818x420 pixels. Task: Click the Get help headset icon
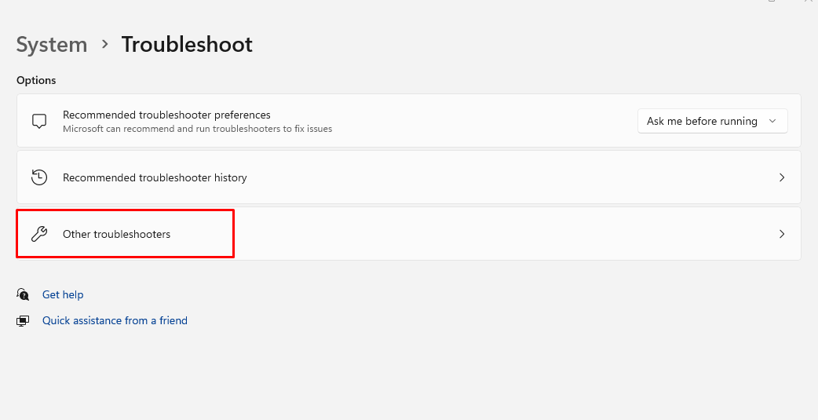click(23, 294)
